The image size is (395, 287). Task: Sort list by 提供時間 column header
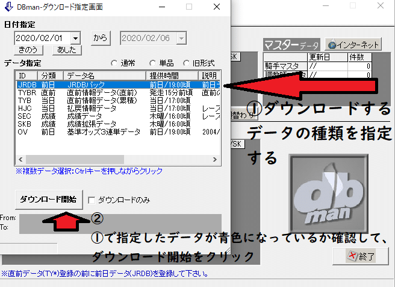(x=172, y=75)
